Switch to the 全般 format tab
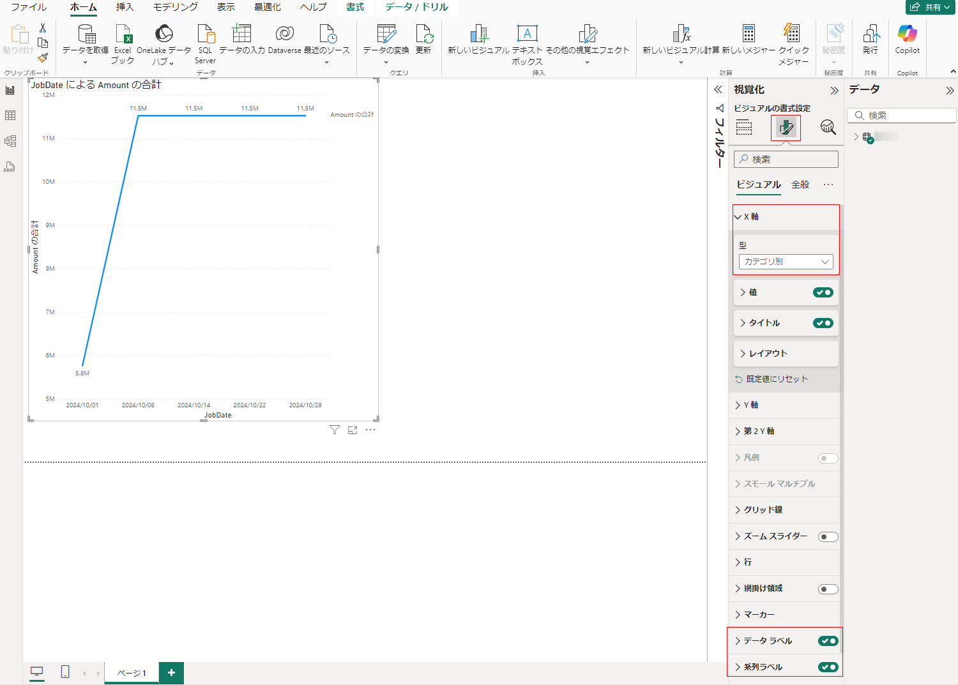 800,184
